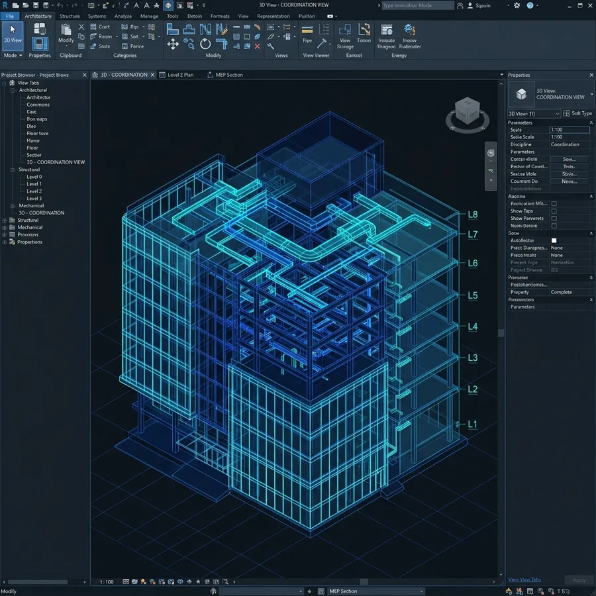Select the Level 2 tree item
596x596 pixels.
[x=34, y=191]
